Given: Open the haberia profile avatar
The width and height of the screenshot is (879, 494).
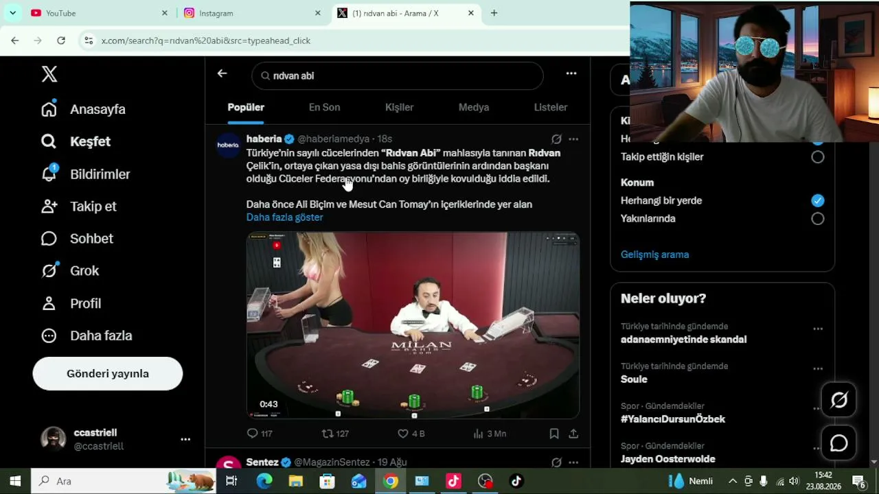Looking at the screenshot, I should tap(228, 145).
